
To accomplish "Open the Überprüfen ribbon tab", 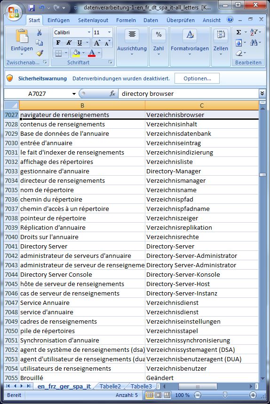I will point(181,20).
